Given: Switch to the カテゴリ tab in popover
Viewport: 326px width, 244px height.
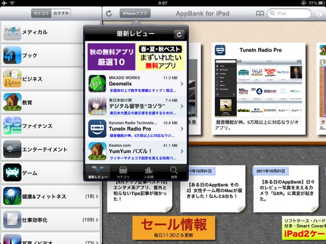Looking at the screenshot, I should click(123, 172).
